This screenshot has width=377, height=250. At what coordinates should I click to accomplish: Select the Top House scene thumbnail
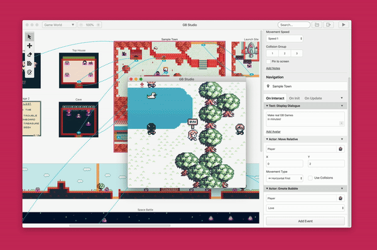coord(79,70)
